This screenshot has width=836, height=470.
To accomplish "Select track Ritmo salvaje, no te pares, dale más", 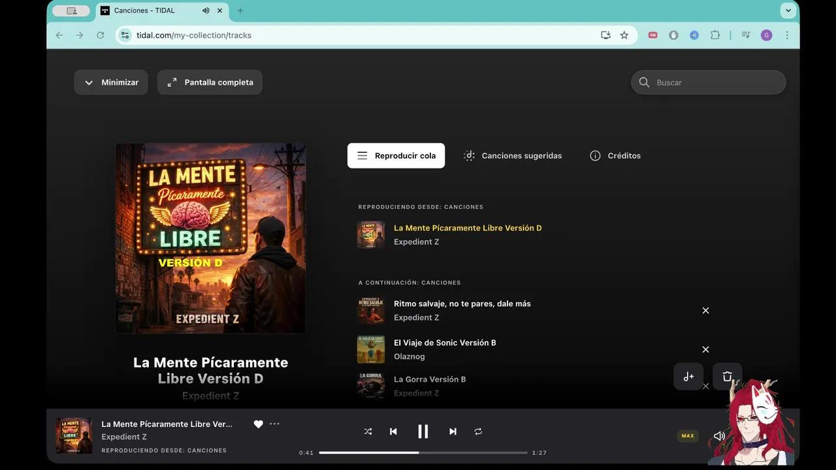I will tap(462, 304).
